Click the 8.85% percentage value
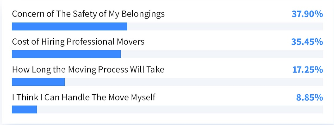 [x=309, y=97]
